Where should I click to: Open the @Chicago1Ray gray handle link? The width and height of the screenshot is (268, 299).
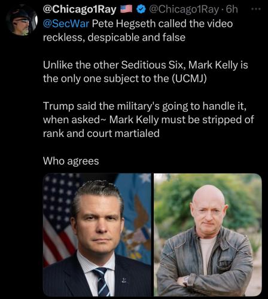click(184, 9)
